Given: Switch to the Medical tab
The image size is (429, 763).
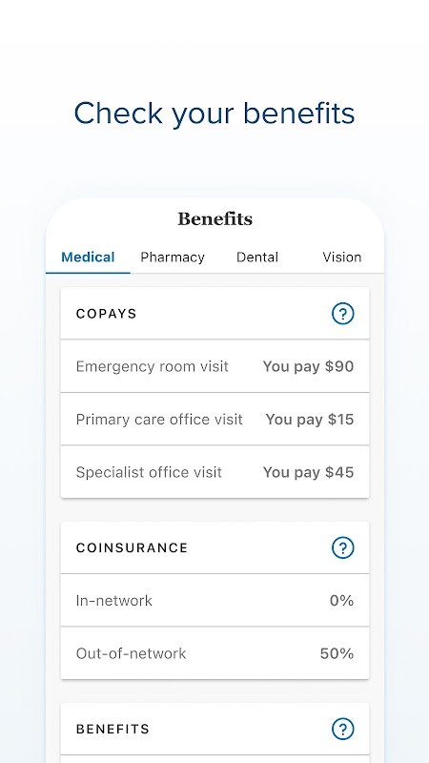Looking at the screenshot, I should point(88,257).
